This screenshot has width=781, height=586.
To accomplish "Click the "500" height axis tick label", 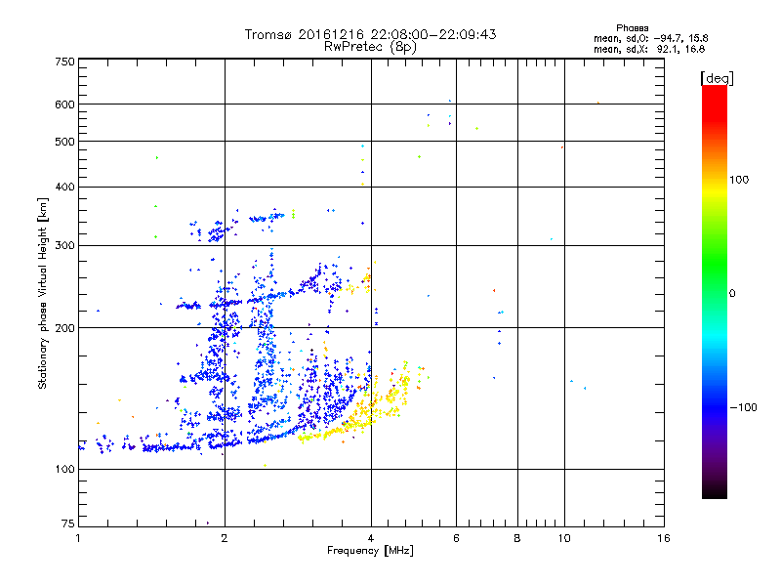I will (64, 142).
